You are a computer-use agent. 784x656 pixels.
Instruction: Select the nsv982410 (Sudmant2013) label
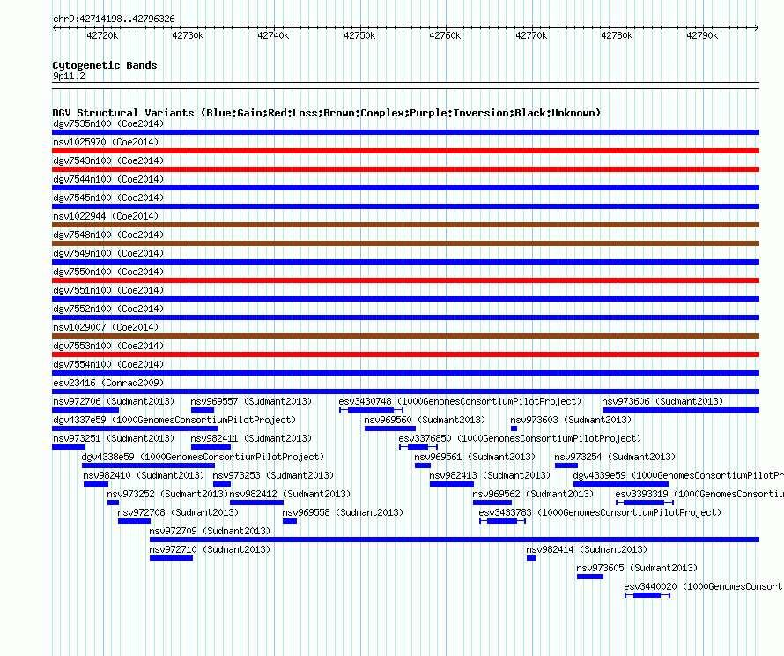(144, 475)
